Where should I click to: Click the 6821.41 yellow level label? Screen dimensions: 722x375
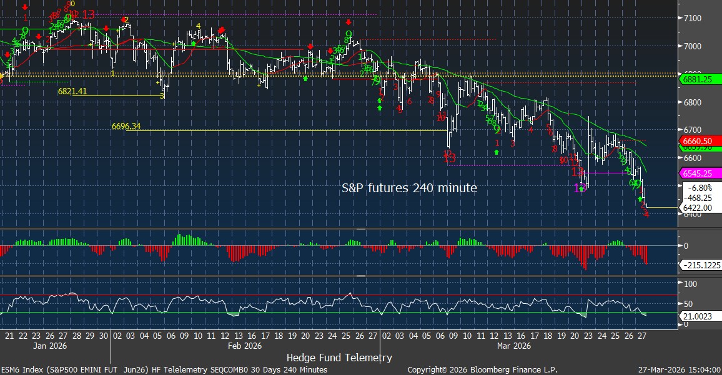coord(72,91)
